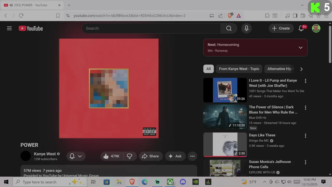Image resolution: width=332 pixels, height=187 pixels.
Task: Open Brave Rewards triangle icon
Action: tap(239, 16)
